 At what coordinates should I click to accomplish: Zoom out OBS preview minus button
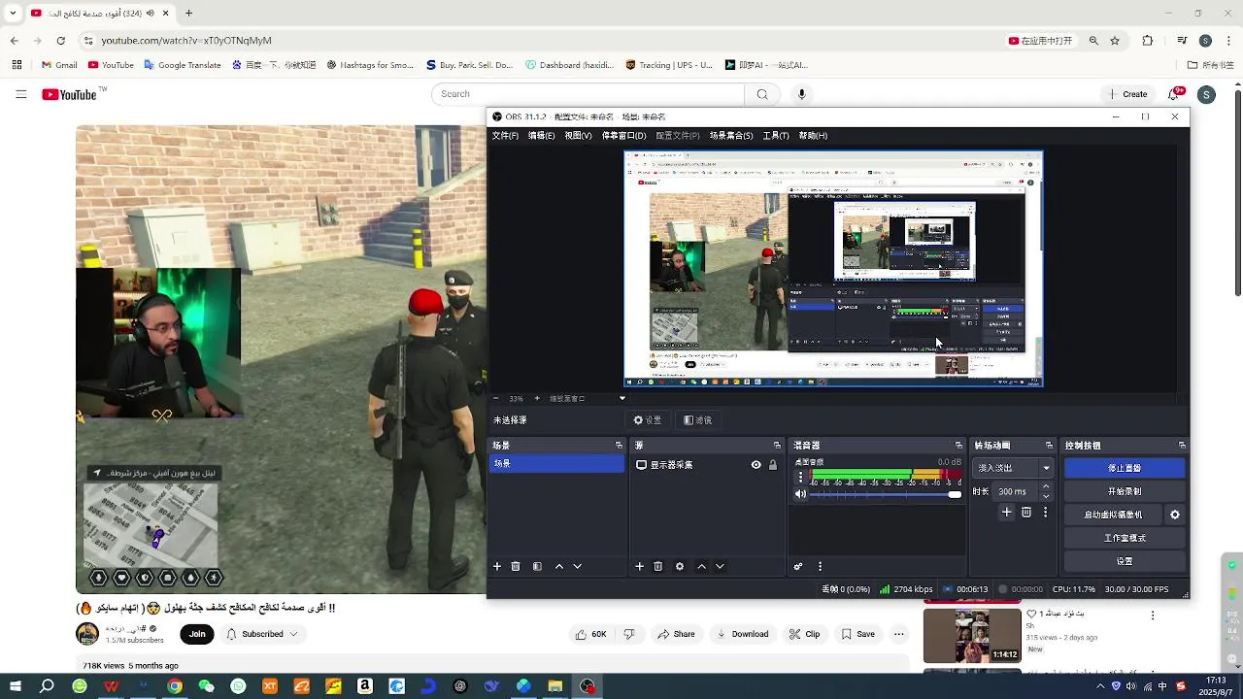click(x=496, y=398)
